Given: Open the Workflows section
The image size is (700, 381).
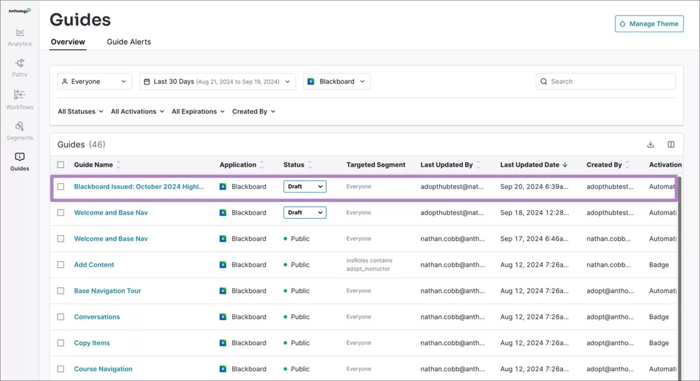Looking at the screenshot, I should [x=20, y=98].
